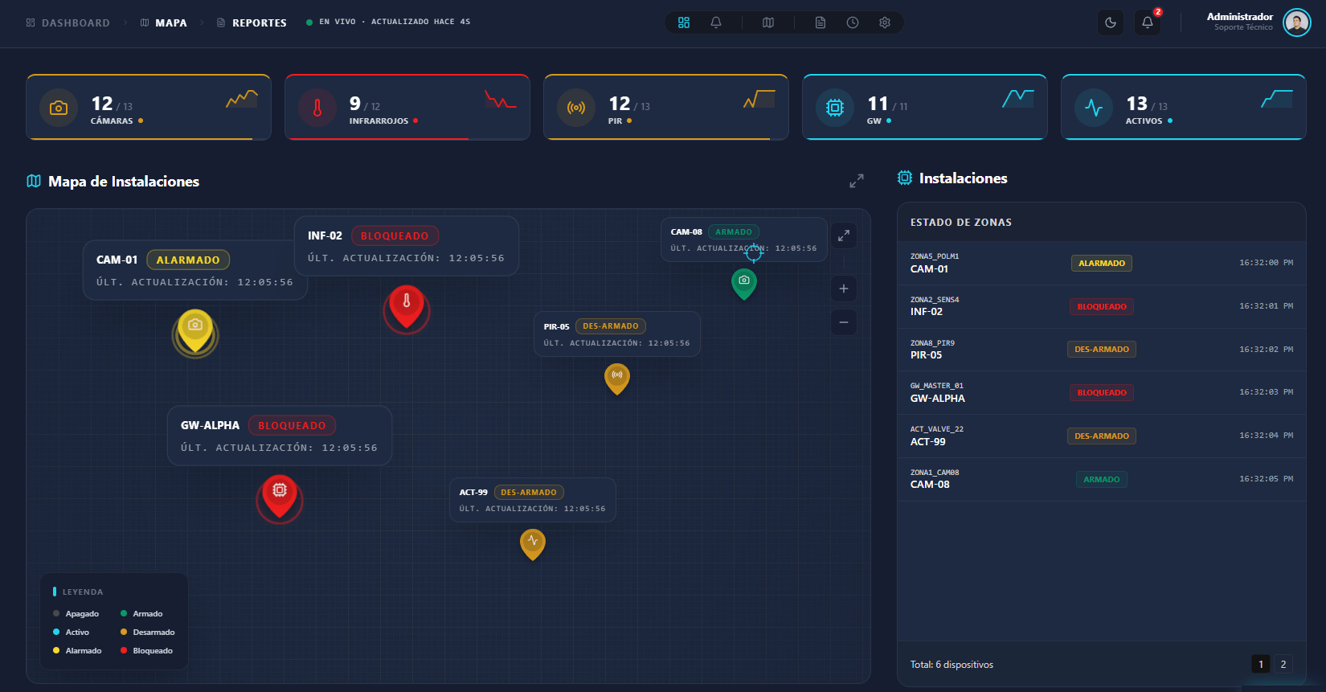Open the GW stat card
The height and width of the screenshot is (692, 1326).
pyautogui.click(x=925, y=107)
